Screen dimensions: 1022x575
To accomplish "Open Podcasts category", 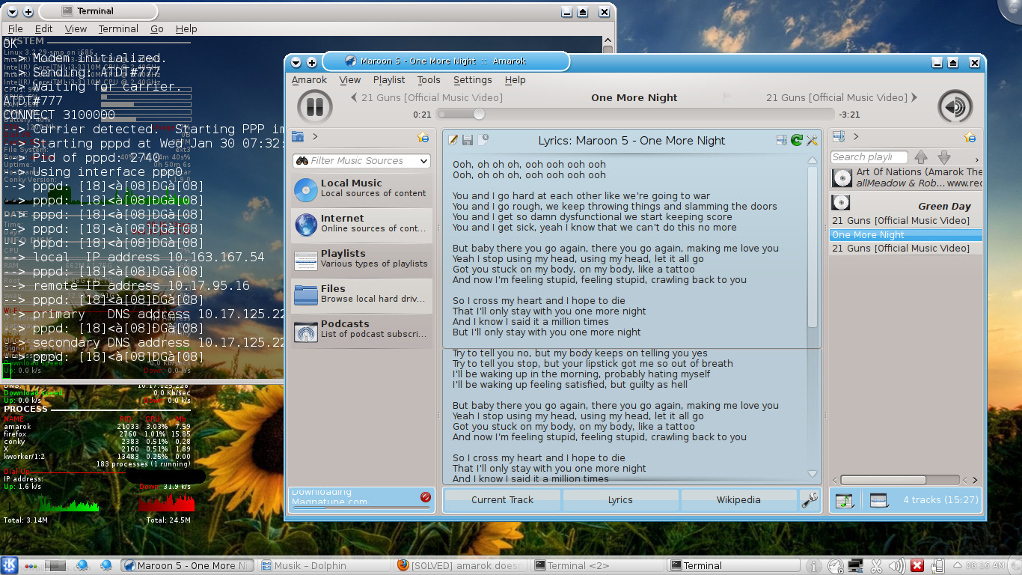I will tap(362, 331).
